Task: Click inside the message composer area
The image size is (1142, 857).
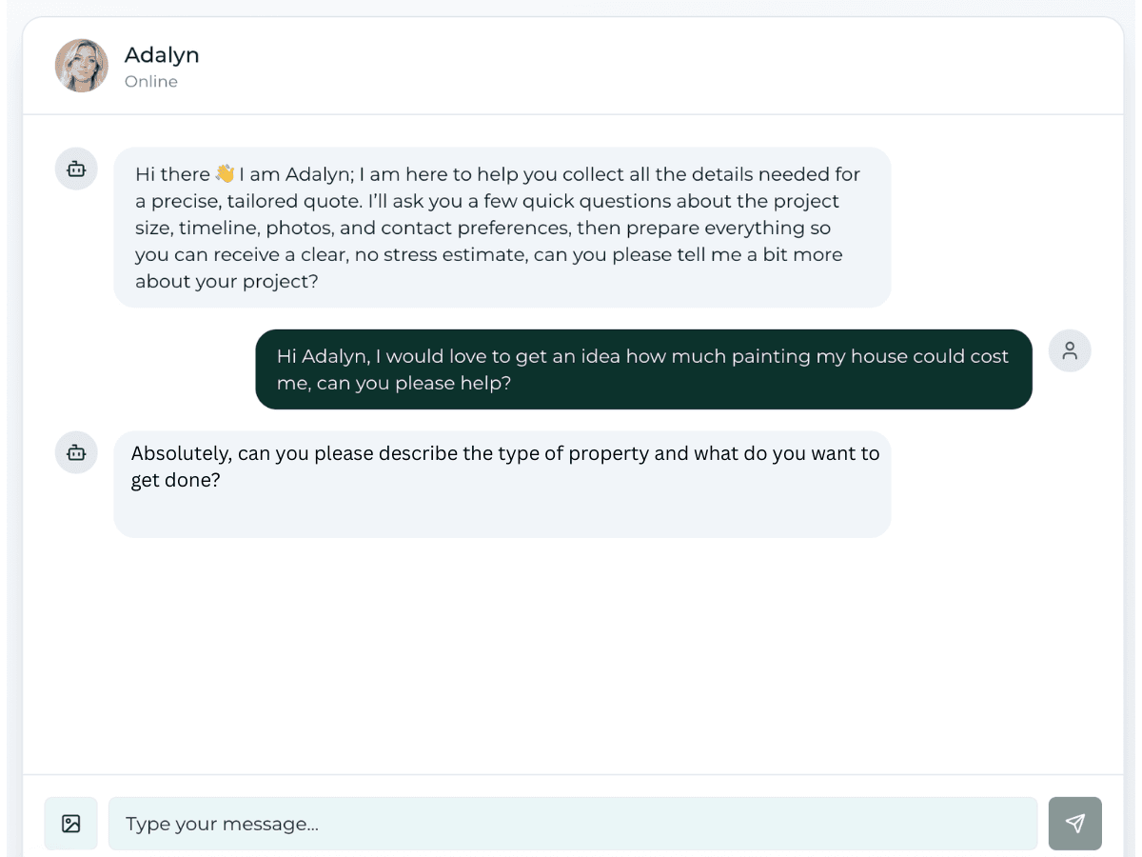Action: pyautogui.click(x=571, y=823)
